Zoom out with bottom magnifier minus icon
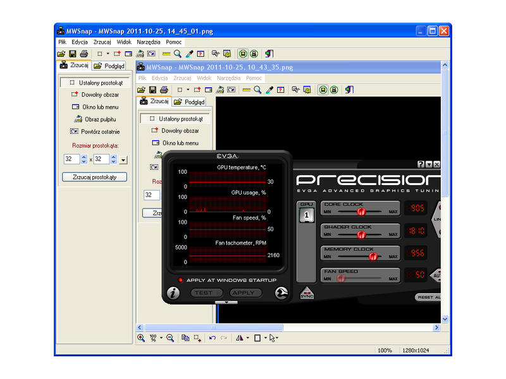Screen dimensions: 506x379 [x=170, y=338]
